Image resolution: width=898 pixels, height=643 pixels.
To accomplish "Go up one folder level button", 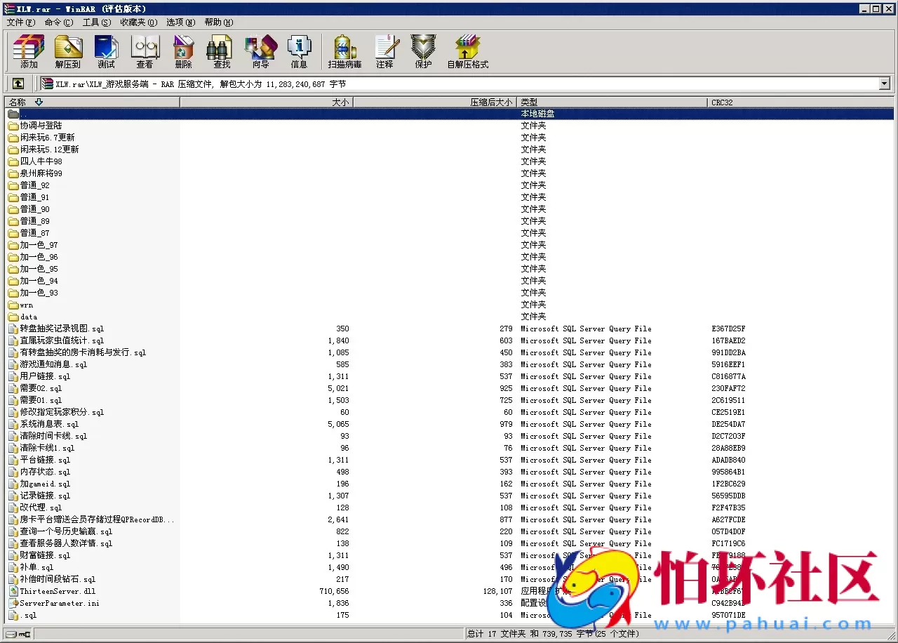I will pyautogui.click(x=18, y=84).
